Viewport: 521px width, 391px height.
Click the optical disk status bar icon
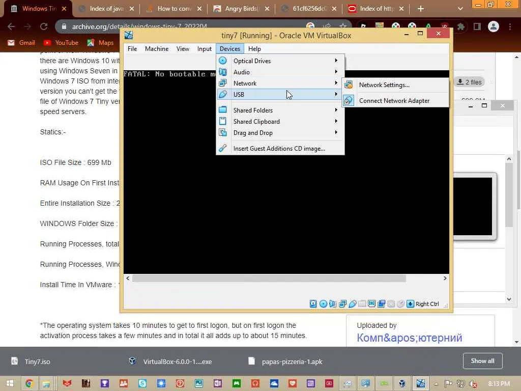point(323,303)
